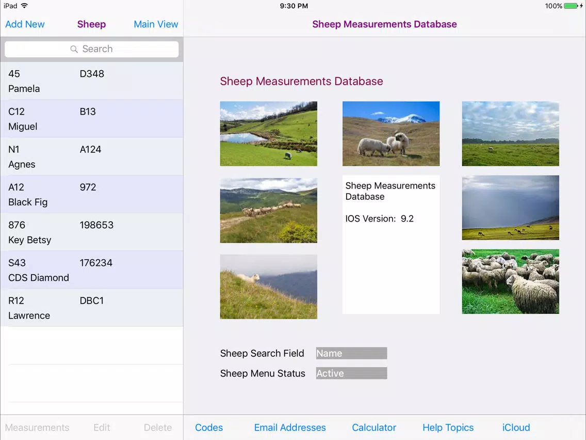586x440 pixels.
Task: Open Email Addresses
Action: click(x=290, y=427)
